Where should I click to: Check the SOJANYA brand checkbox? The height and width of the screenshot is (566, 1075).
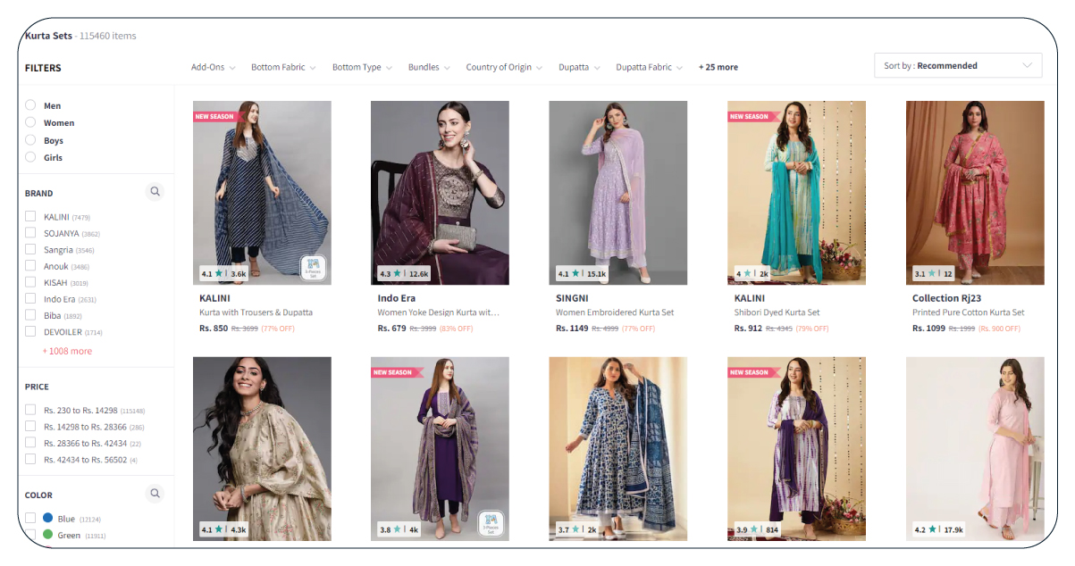pyautogui.click(x=30, y=233)
